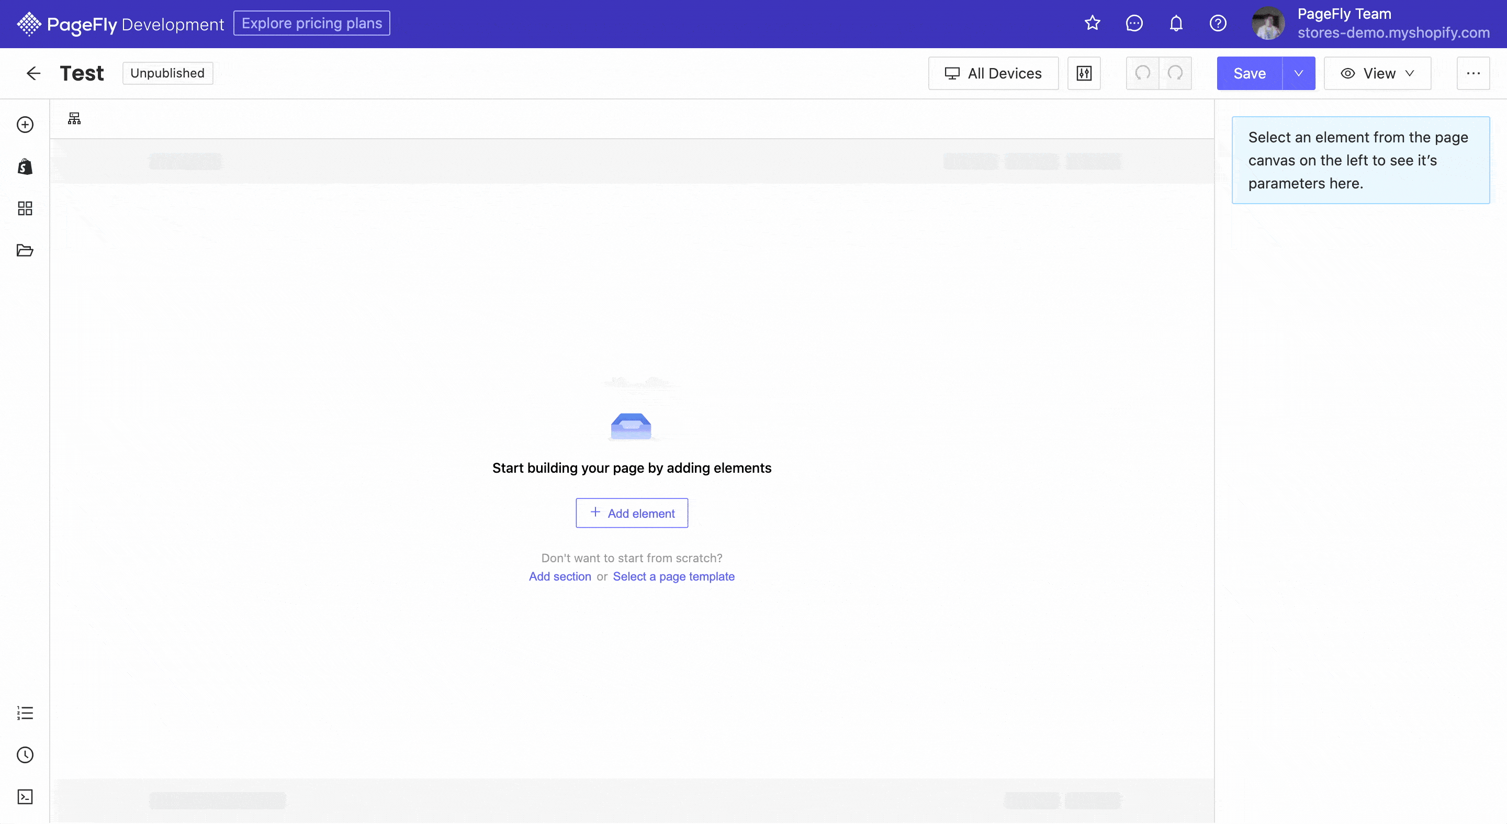
Task: Open the All Devices selector
Action: [993, 73]
